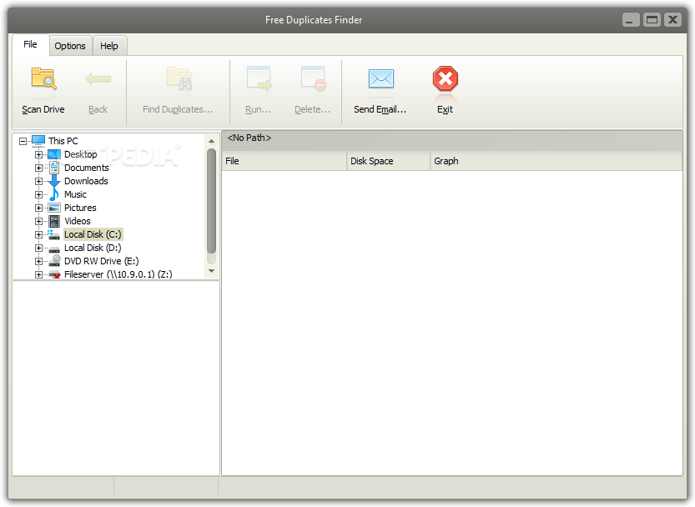This screenshot has width=695, height=507.
Task: Click the Exit label
Action: pyautogui.click(x=445, y=109)
